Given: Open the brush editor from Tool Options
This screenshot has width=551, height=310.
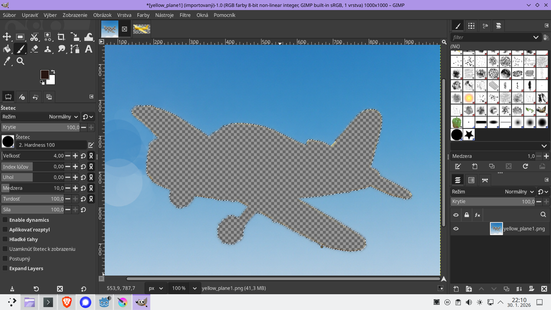Looking at the screenshot, I should [91, 145].
